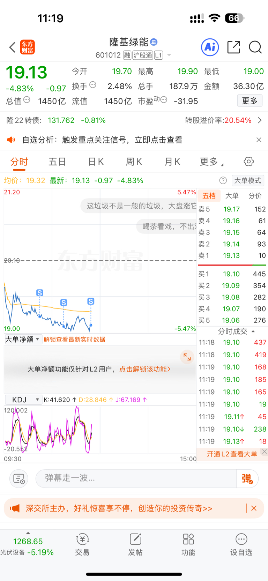Tap the 这垃圾不是一般的垃圾 comment bubble
The width and height of the screenshot is (268, 581).
coord(139,206)
